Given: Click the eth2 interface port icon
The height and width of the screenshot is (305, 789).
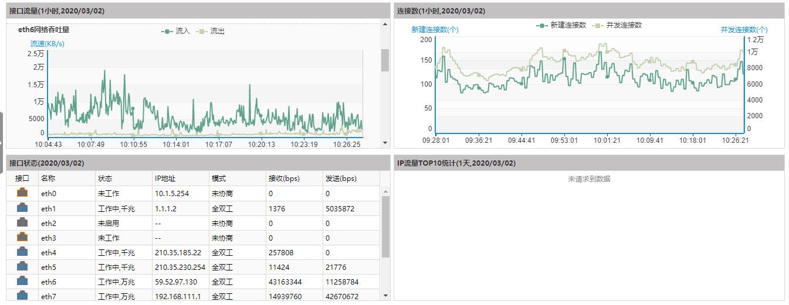Looking at the screenshot, I should coord(22,222).
